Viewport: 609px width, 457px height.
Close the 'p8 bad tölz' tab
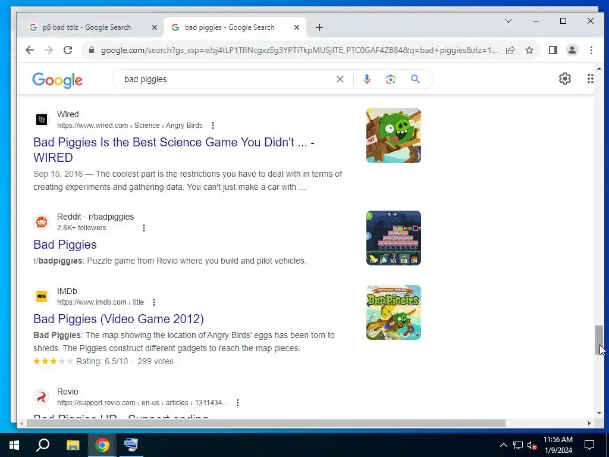pyautogui.click(x=154, y=27)
